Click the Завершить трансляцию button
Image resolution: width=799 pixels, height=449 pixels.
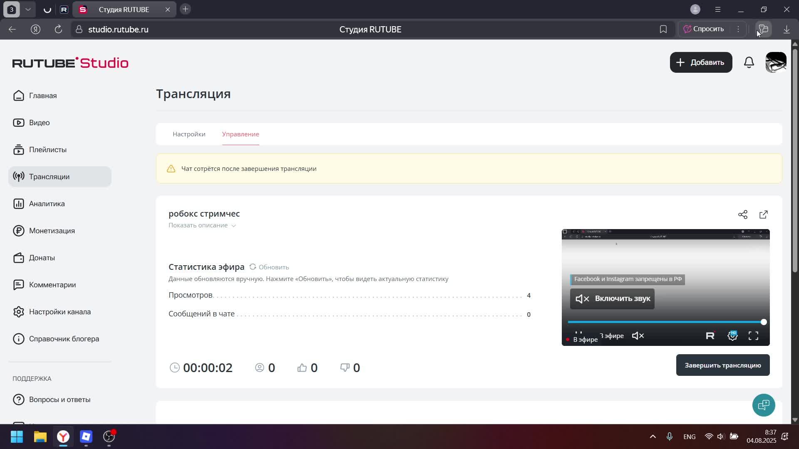(722, 365)
